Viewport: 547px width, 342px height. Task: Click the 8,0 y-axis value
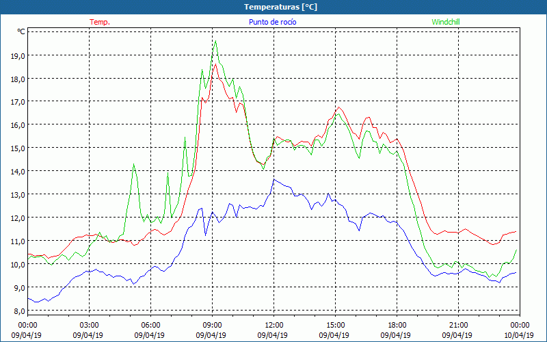20,311
